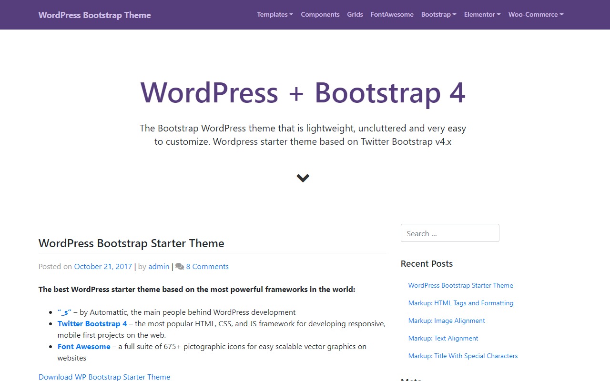Click the "Posted on" text
The image size is (610, 381).
coord(55,267)
